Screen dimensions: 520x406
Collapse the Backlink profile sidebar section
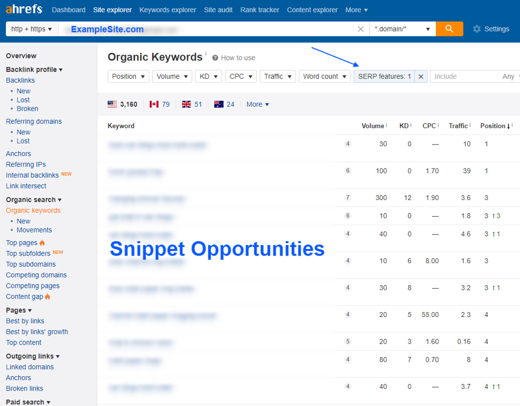[34, 69]
